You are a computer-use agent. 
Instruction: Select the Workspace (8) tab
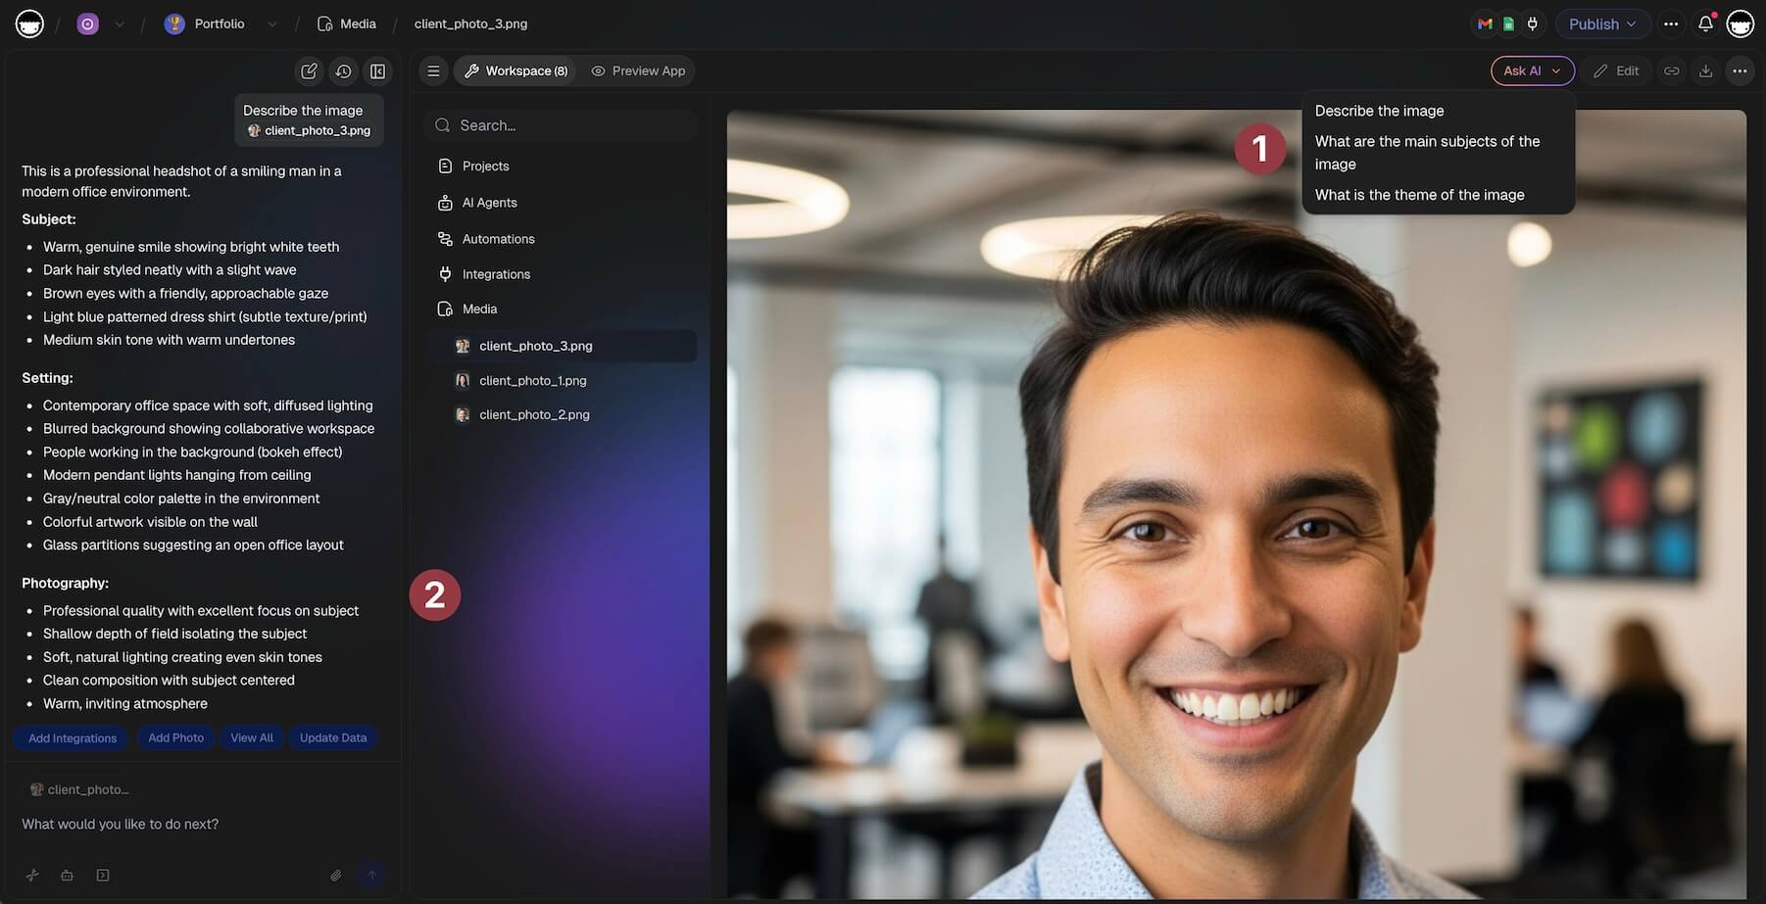coord(515,71)
